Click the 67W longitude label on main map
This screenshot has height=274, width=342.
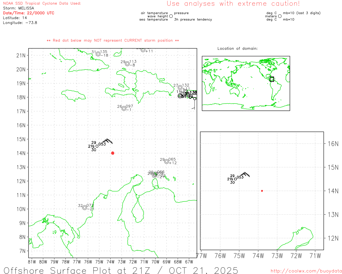(189, 262)
